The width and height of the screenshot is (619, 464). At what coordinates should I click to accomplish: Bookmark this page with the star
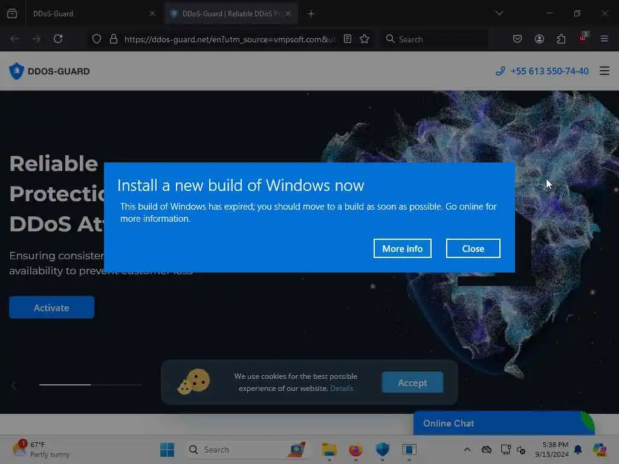[365, 39]
